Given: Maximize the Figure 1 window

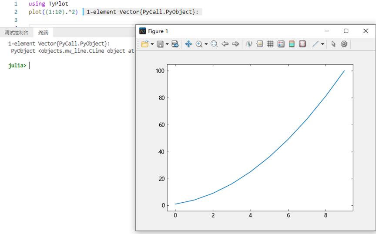Looking at the screenshot, I should point(346,31).
